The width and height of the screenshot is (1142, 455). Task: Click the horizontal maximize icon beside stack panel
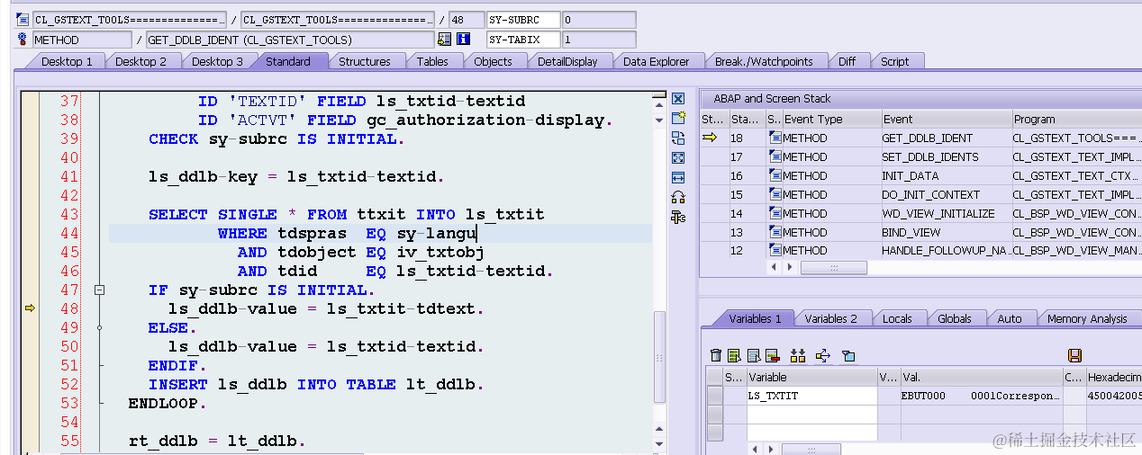678,177
